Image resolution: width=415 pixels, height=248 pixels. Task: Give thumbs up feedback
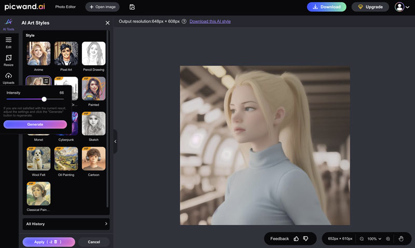tap(296, 239)
